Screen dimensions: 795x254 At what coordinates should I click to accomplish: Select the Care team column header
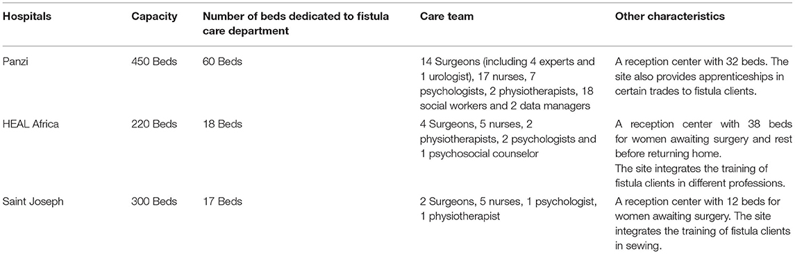[x=443, y=17]
